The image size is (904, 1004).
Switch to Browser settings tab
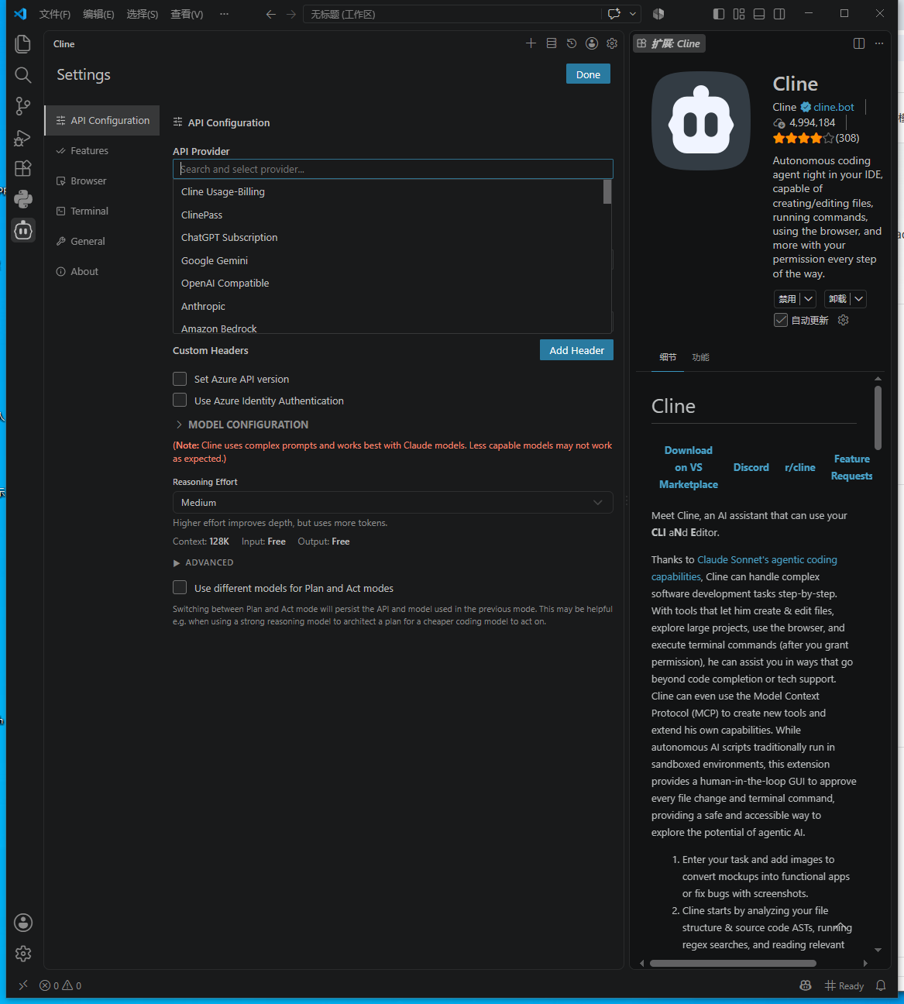click(x=101, y=181)
